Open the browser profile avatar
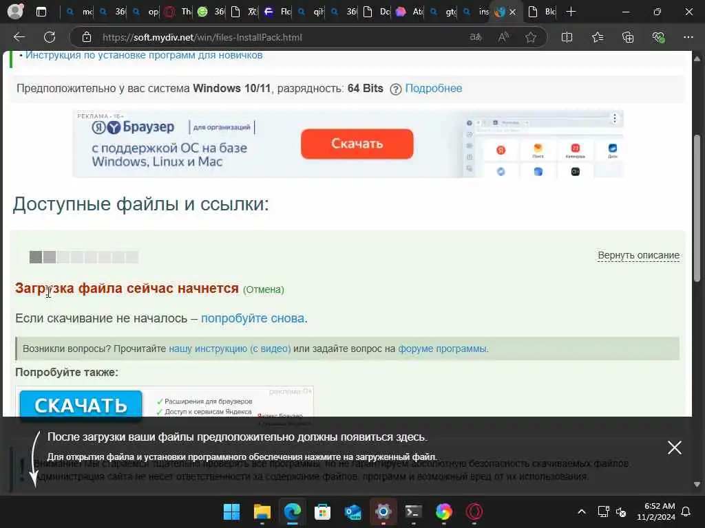Image resolution: width=705 pixels, height=528 pixels. [15, 11]
